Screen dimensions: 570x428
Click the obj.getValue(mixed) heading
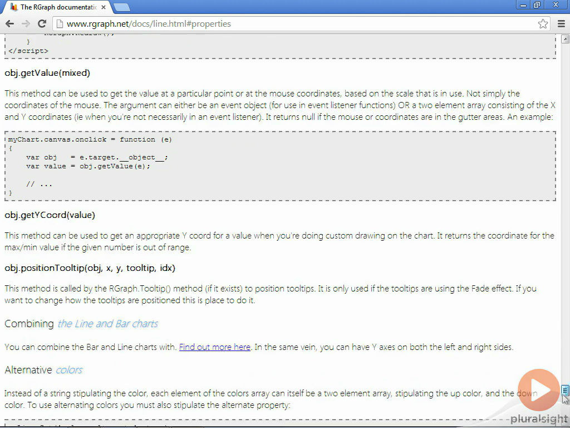click(x=47, y=73)
